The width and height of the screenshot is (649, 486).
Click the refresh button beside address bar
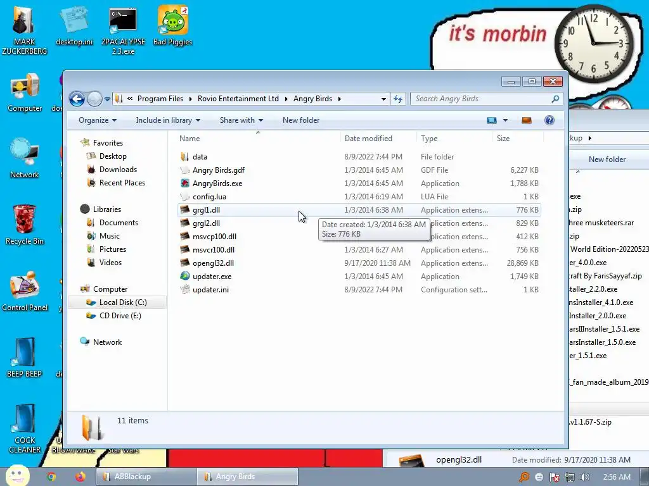pos(398,99)
